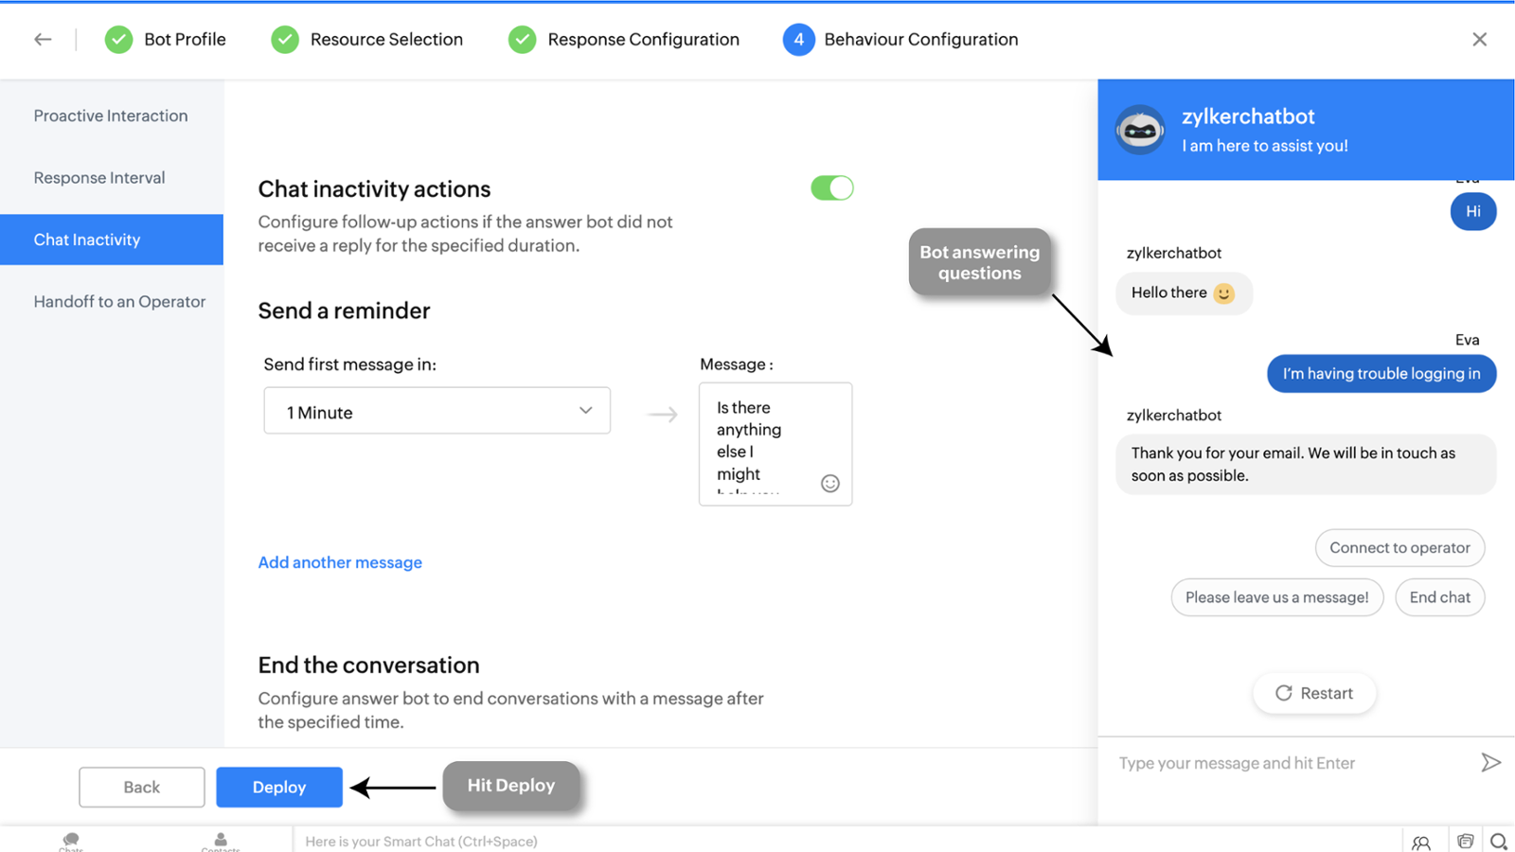Select Handoff to an Operator section
The width and height of the screenshot is (1515, 852).
[x=119, y=301]
